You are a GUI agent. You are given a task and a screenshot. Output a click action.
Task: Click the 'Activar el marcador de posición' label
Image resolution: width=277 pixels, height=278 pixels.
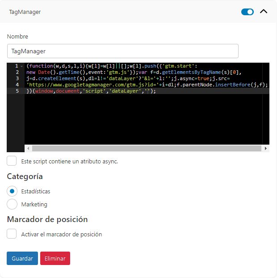click(x=61, y=234)
